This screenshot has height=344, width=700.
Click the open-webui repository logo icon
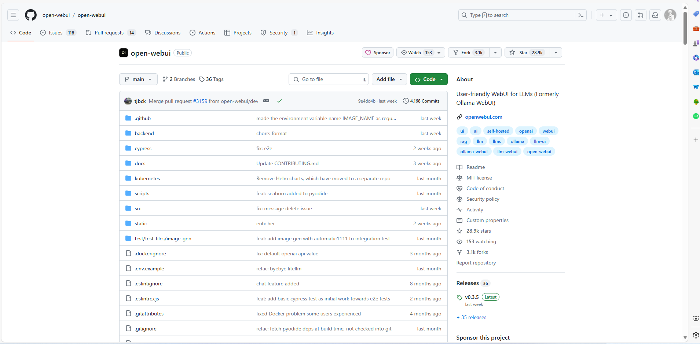pos(124,53)
